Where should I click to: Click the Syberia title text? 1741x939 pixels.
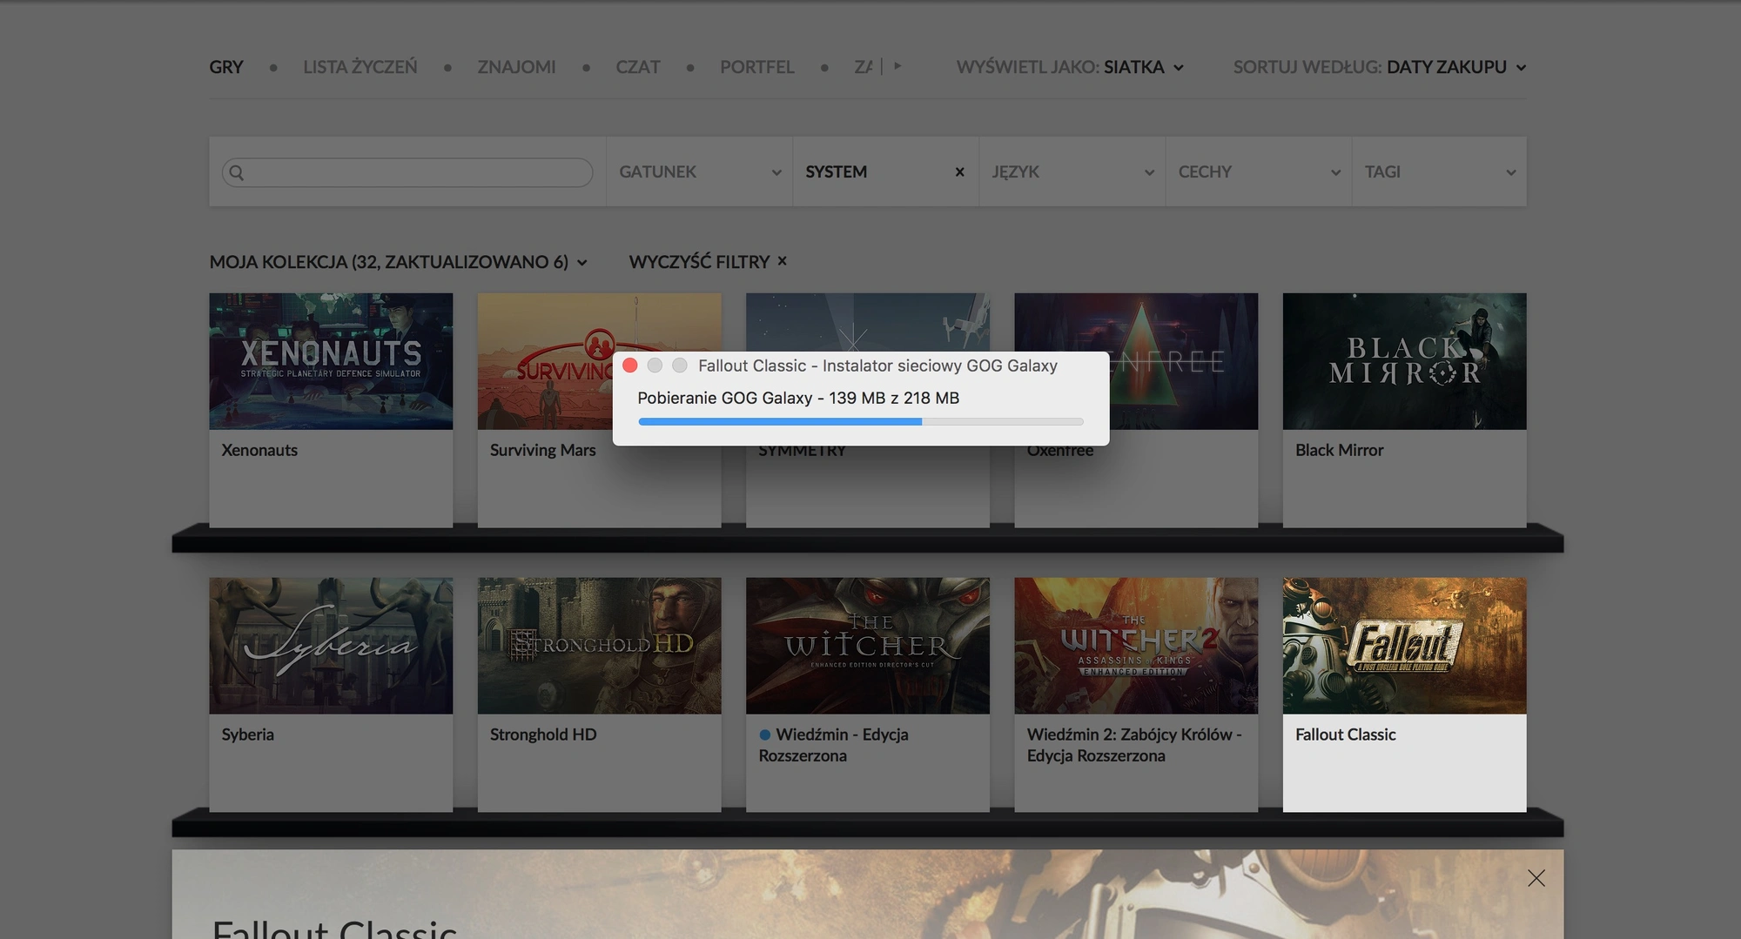click(247, 734)
